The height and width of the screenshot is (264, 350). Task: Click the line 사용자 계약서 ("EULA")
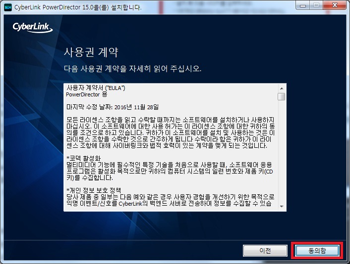click(96, 88)
